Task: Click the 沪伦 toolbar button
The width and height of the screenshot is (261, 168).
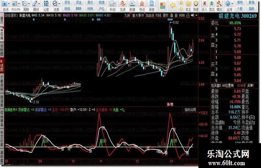Action: 102,9
